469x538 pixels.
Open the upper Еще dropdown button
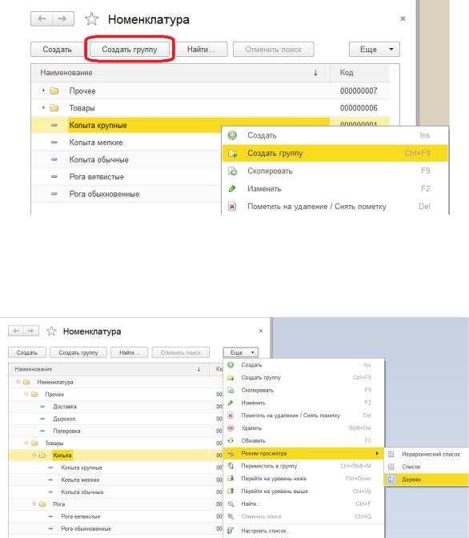click(x=375, y=50)
